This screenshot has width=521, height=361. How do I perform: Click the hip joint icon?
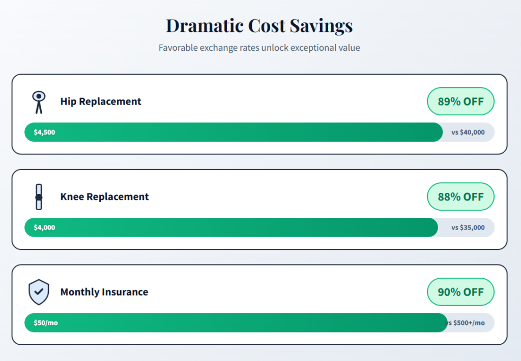pos(39,102)
